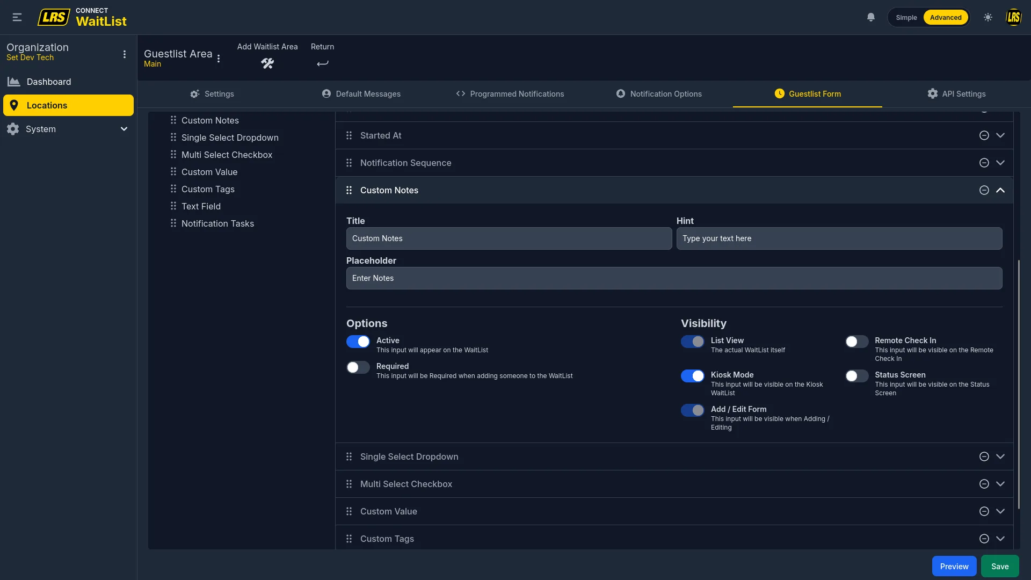Remove the Custom Notes field with minus icon
This screenshot has width=1031, height=580.
pyautogui.click(x=984, y=190)
